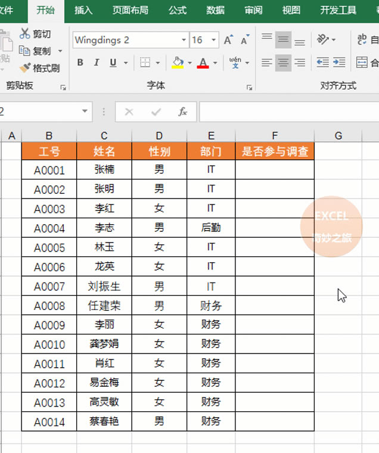Toggle middle vertical alignment
Viewport: 379px width, 453px height.
tap(283, 39)
